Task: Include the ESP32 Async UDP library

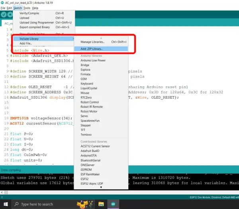Action: click(x=101, y=183)
